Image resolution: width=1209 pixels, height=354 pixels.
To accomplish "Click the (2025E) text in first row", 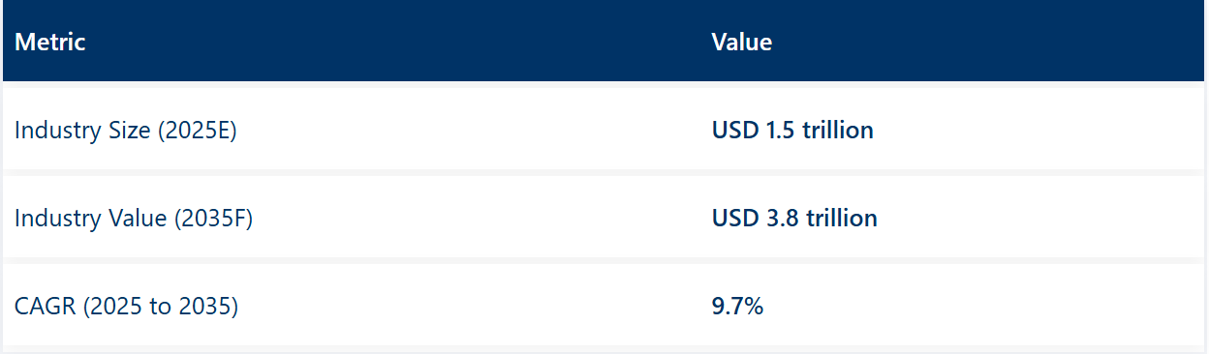I will coord(198,131).
